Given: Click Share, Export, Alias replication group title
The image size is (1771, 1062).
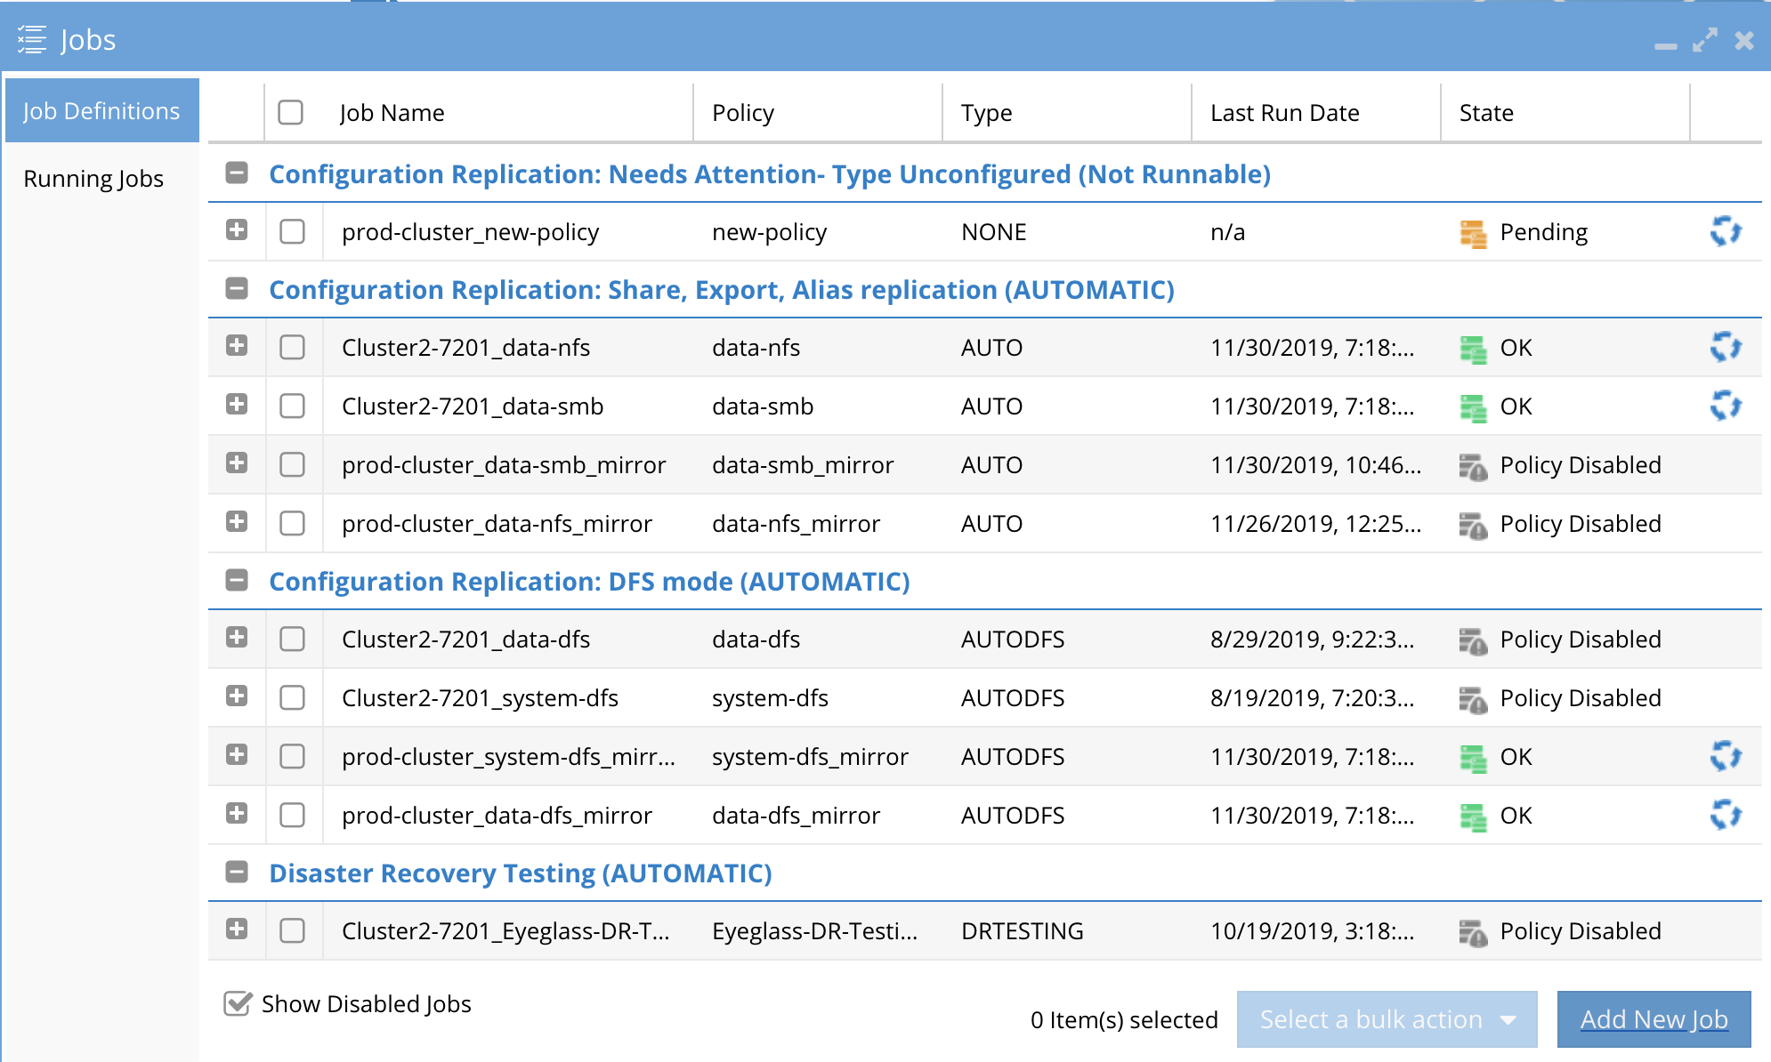Looking at the screenshot, I should point(722,289).
